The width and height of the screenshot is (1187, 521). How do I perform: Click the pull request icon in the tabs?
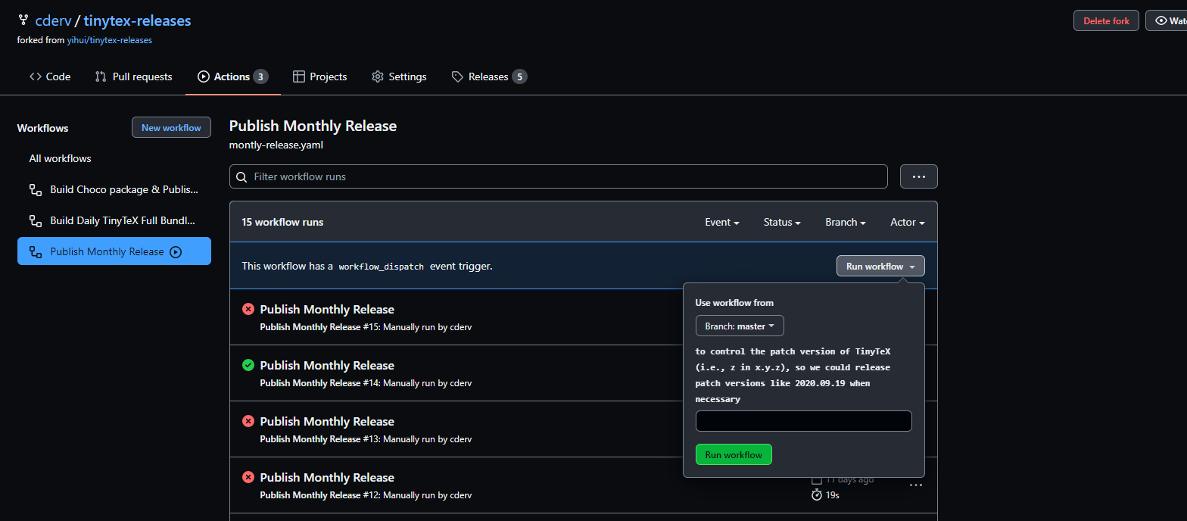tap(101, 76)
